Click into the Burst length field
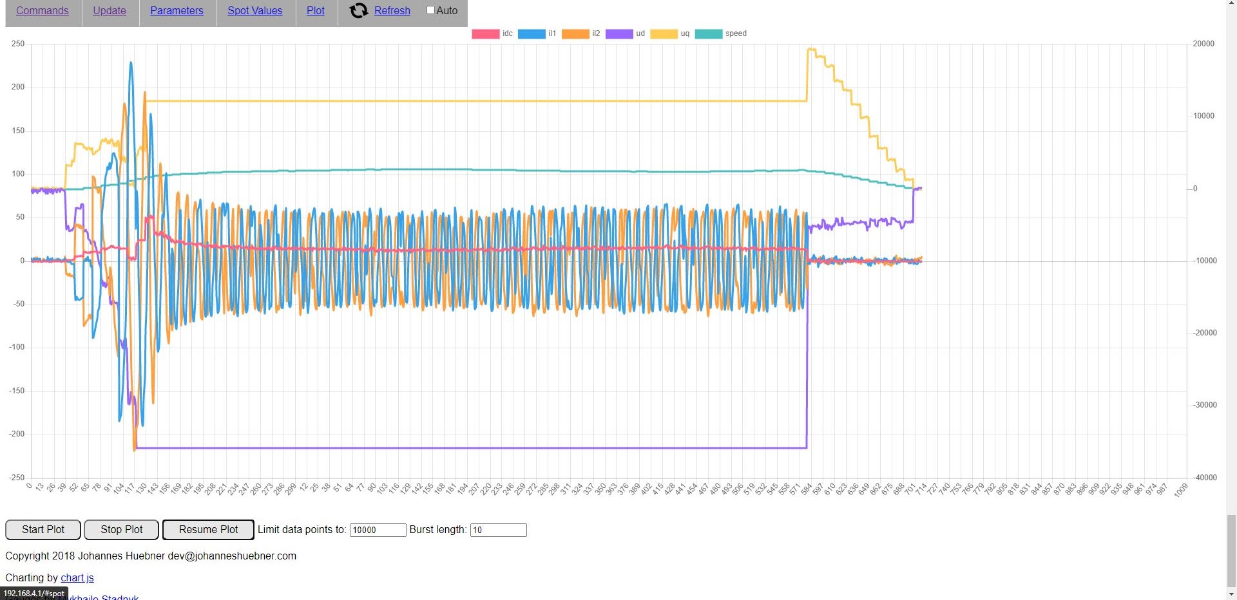 point(498,530)
